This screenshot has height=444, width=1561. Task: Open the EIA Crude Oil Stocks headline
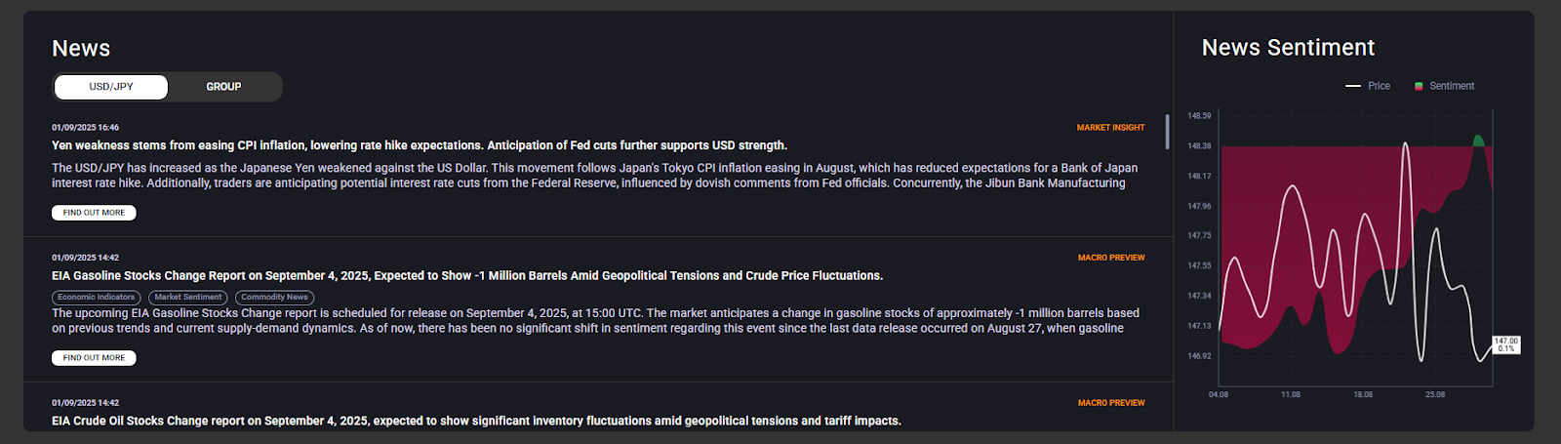476,422
